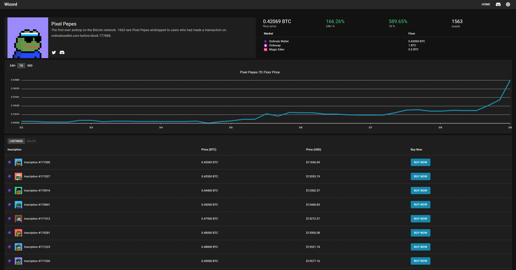Click the Pixel Pepes 7D Floor Price title
The height and width of the screenshot is (270, 516).
click(x=260, y=72)
